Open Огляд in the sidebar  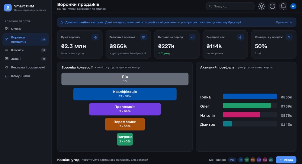pos(26,29)
